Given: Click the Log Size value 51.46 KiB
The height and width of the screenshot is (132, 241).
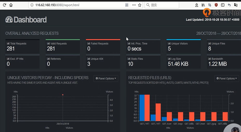Looking at the screenshot, I should point(178,64).
